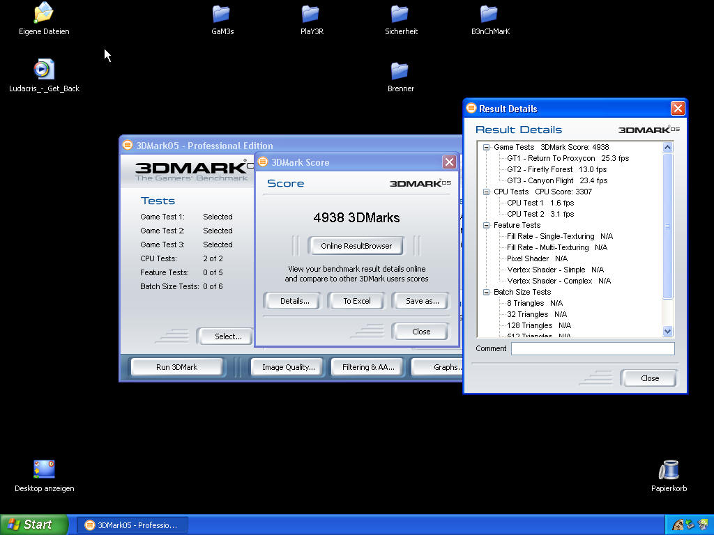Open the Brenner folder icon
Image resolution: width=714 pixels, height=535 pixels.
400,71
